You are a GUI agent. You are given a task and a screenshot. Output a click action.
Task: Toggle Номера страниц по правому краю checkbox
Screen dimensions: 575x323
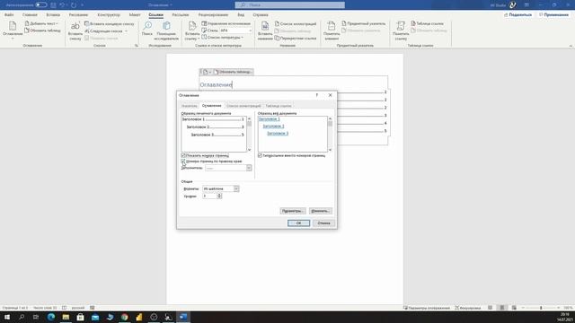183,161
